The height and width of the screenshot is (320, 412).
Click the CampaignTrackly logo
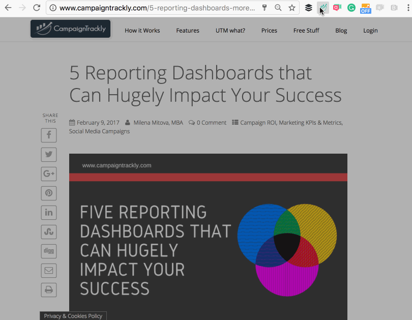(70, 28)
